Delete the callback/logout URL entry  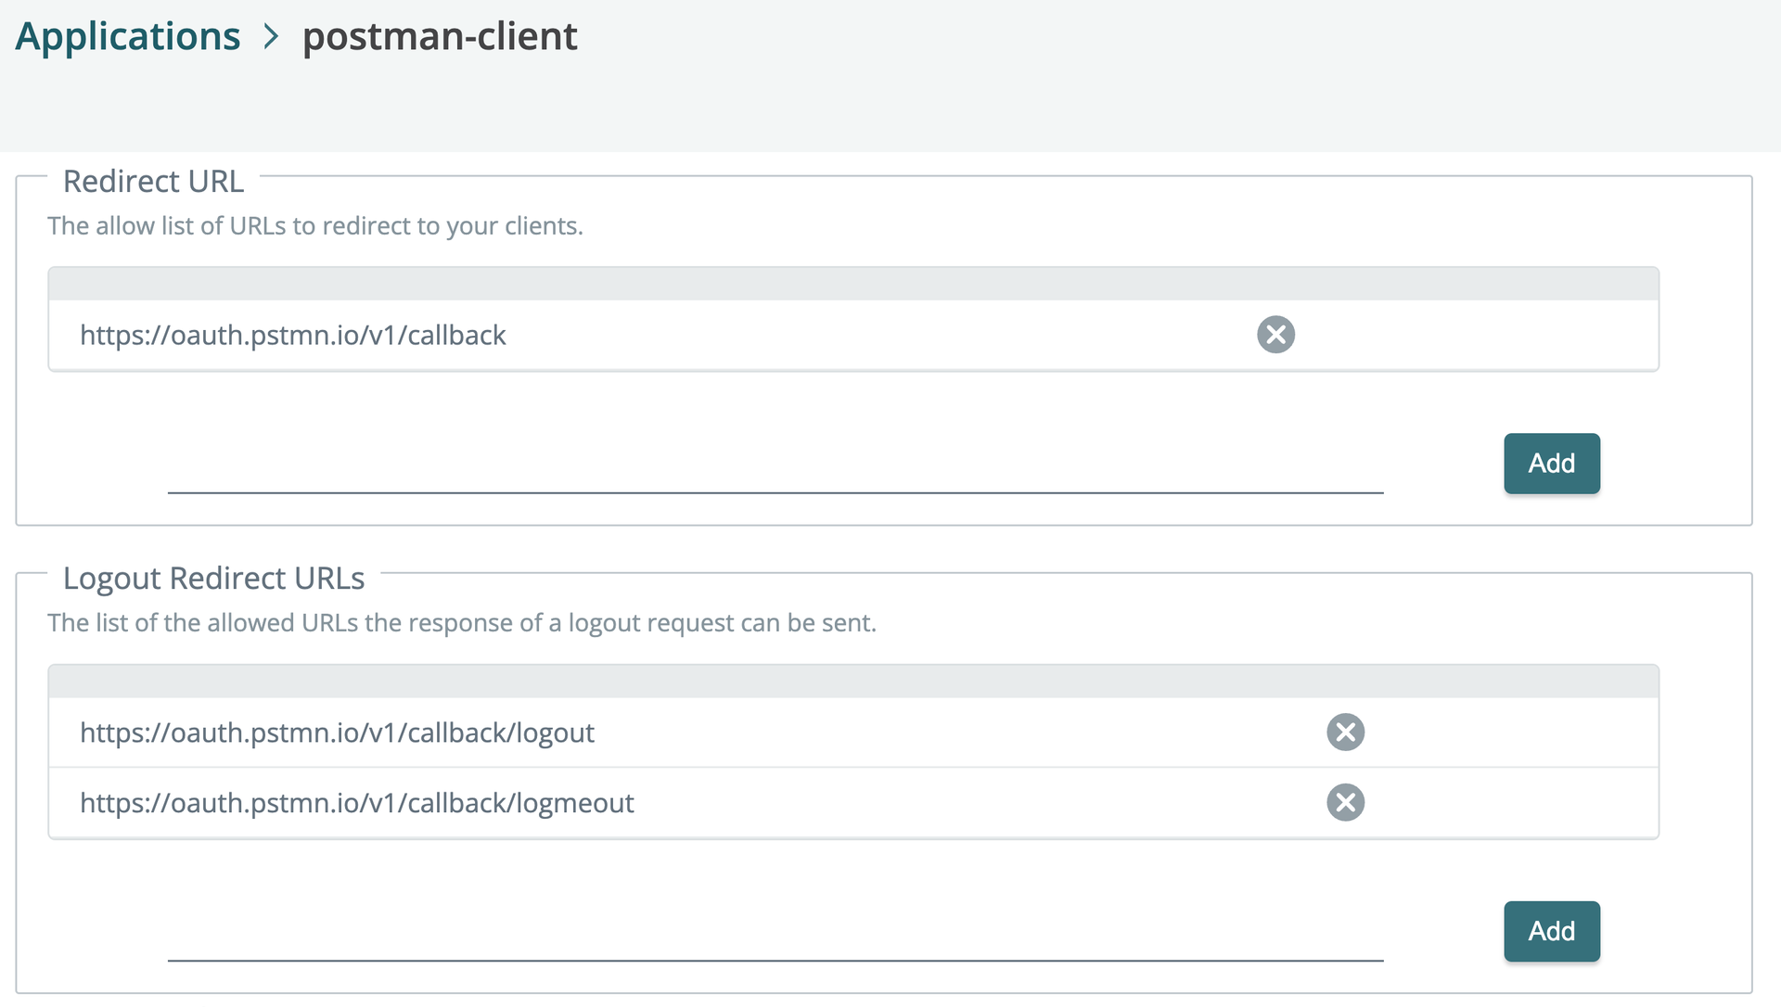tap(1345, 733)
